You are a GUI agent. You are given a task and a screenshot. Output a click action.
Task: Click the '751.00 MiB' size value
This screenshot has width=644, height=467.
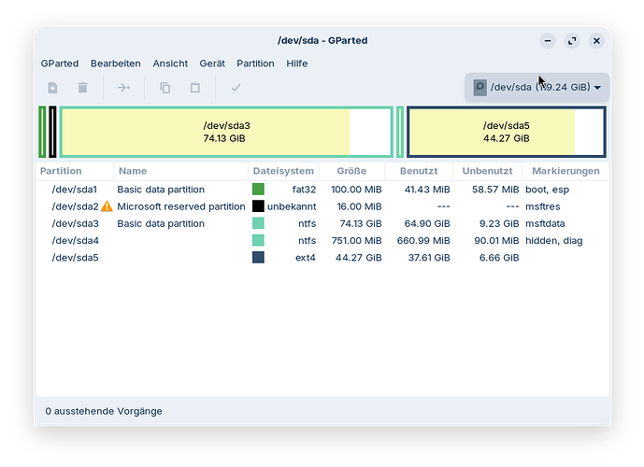356,240
